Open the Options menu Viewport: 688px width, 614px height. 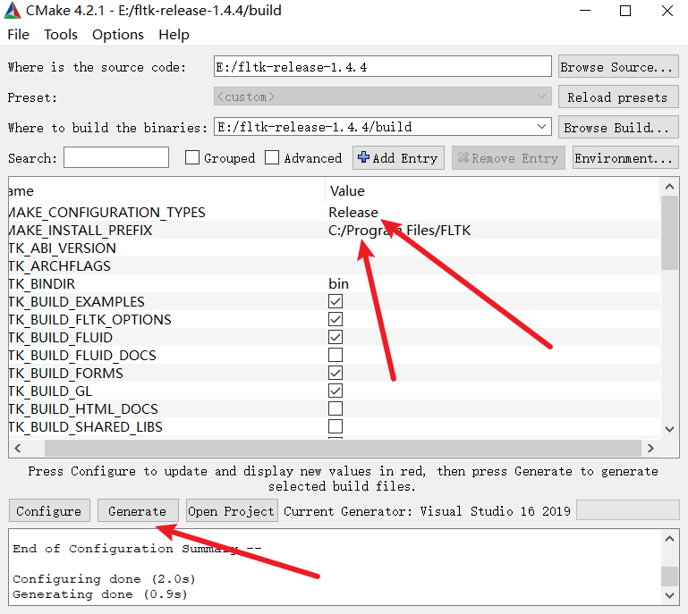117,35
